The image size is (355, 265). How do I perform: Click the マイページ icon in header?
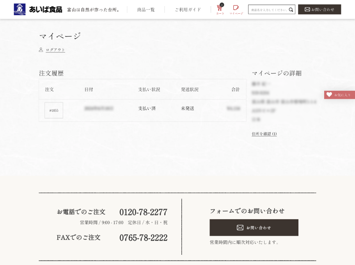tap(236, 8)
